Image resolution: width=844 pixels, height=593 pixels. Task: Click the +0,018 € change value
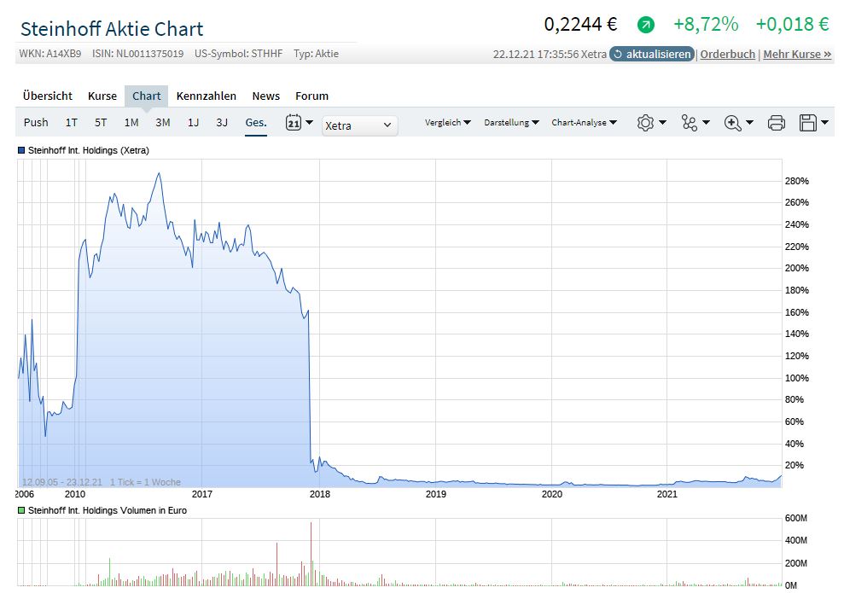pyautogui.click(x=792, y=24)
